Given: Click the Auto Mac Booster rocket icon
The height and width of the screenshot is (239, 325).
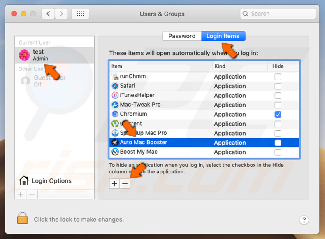Looking at the screenshot, I should point(115,143).
